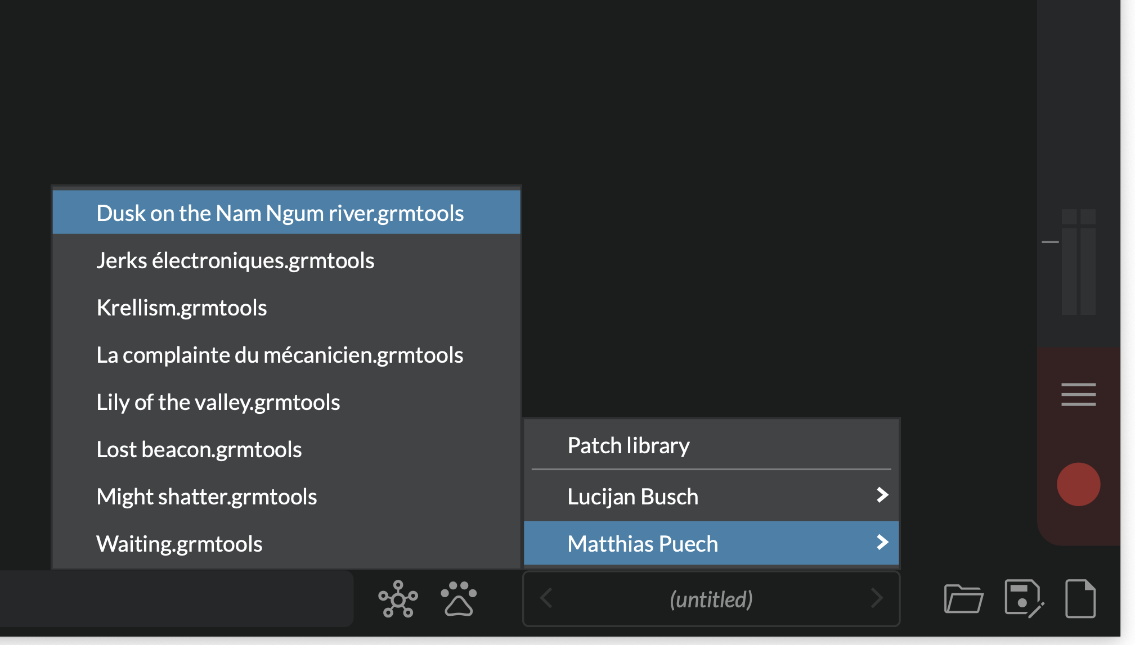Create new blank patch document
Viewport: 1135px width, 645px height.
[x=1080, y=599]
